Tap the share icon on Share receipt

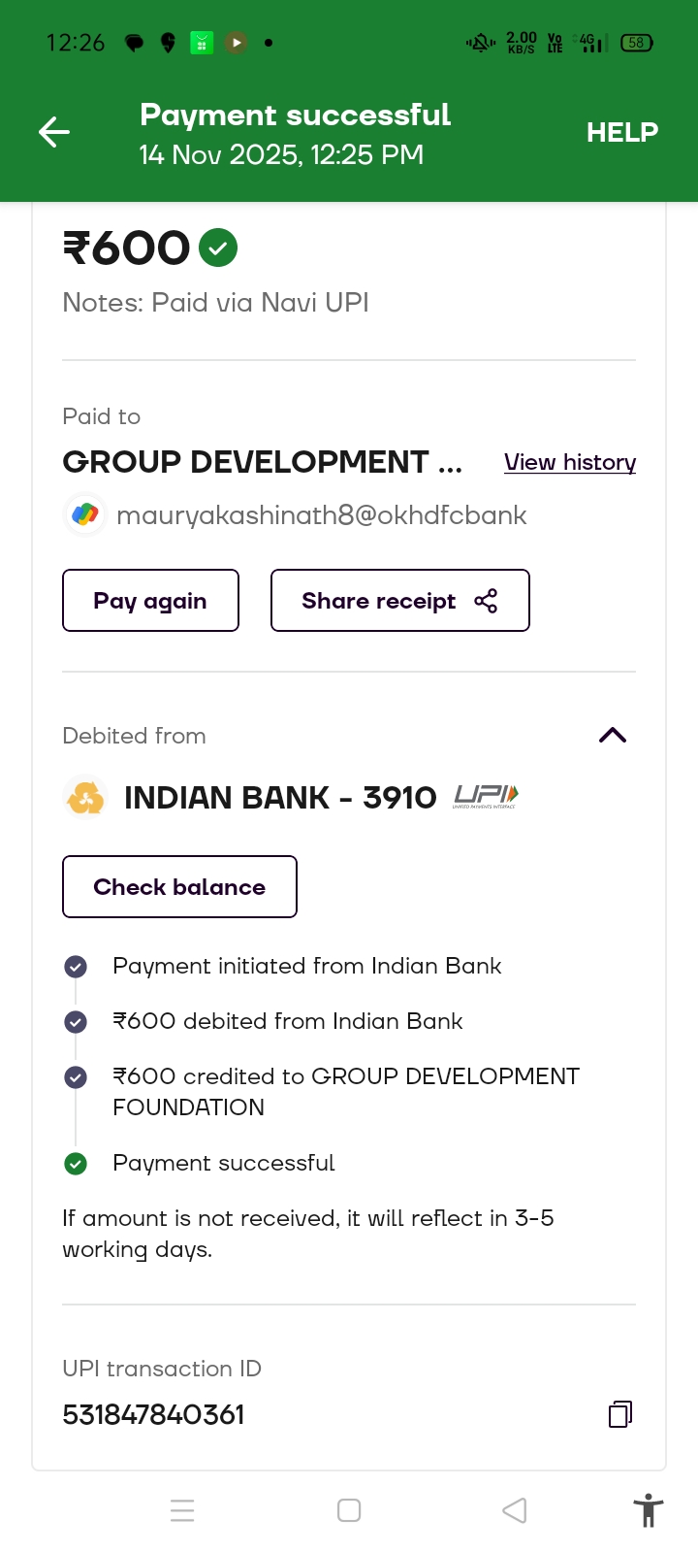486,601
